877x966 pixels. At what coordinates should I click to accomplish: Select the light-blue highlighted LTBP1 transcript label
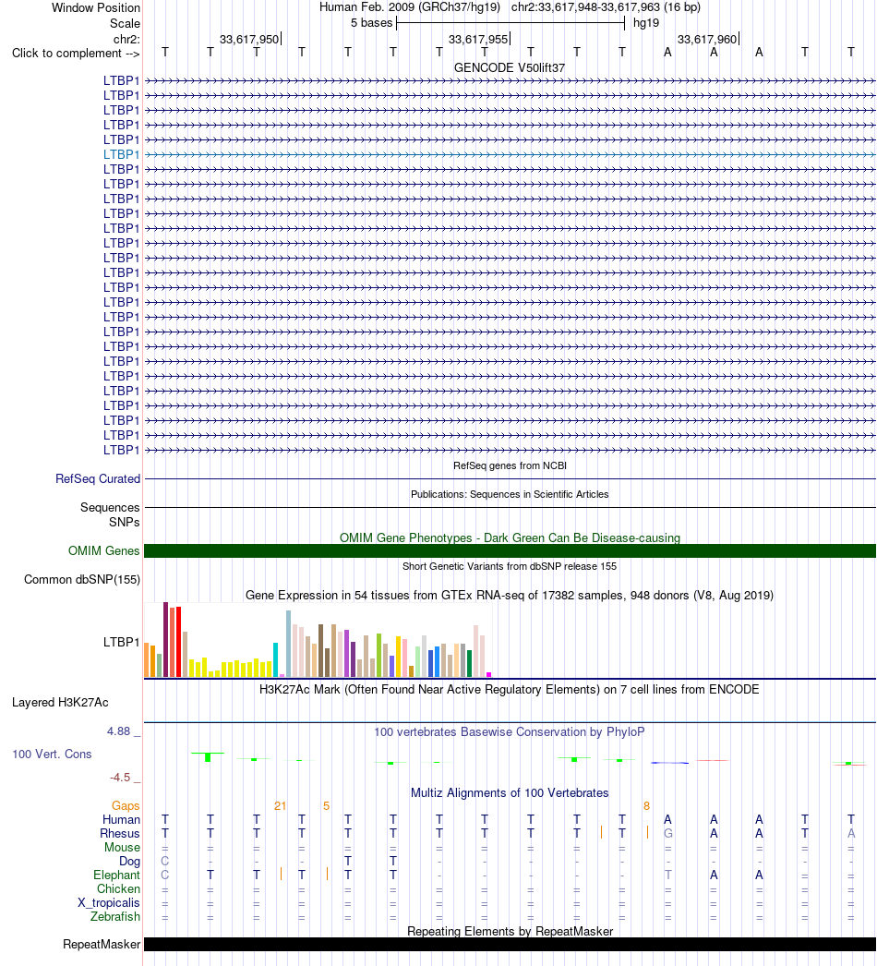pos(121,154)
